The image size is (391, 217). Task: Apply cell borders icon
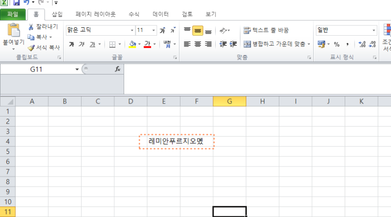(x=113, y=44)
